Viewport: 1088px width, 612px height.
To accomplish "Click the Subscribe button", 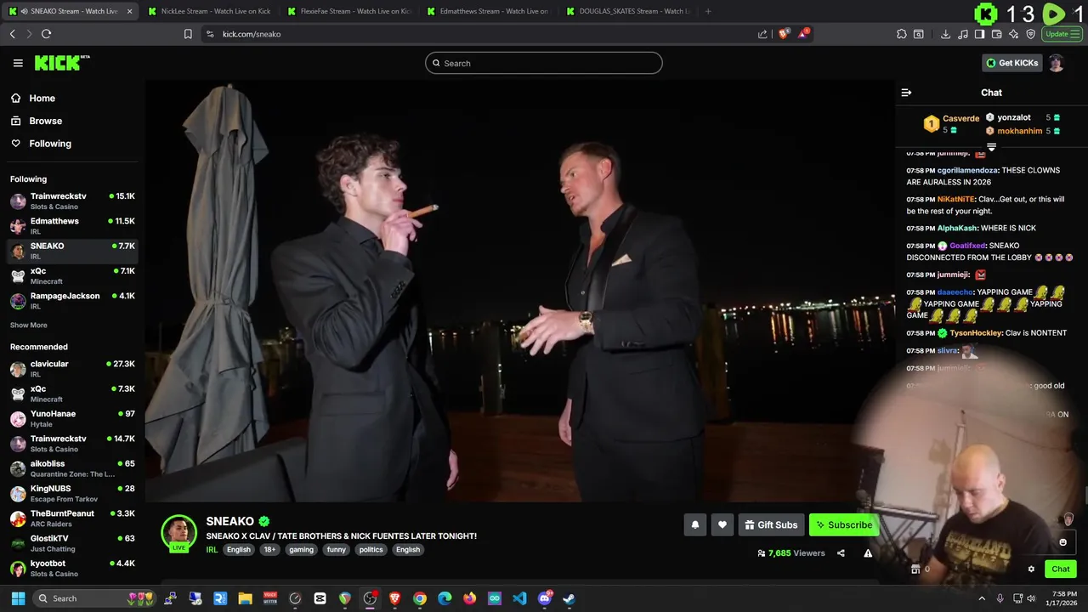I will pos(844,525).
